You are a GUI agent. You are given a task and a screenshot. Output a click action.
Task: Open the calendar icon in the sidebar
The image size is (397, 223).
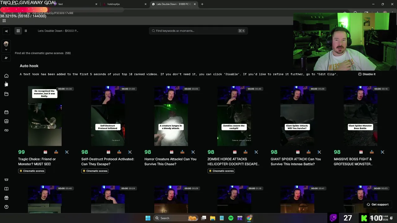coord(6,112)
